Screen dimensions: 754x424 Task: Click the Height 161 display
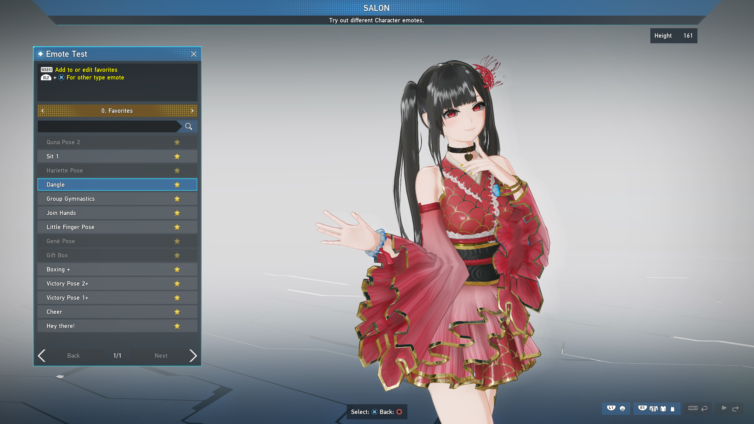pyautogui.click(x=674, y=36)
